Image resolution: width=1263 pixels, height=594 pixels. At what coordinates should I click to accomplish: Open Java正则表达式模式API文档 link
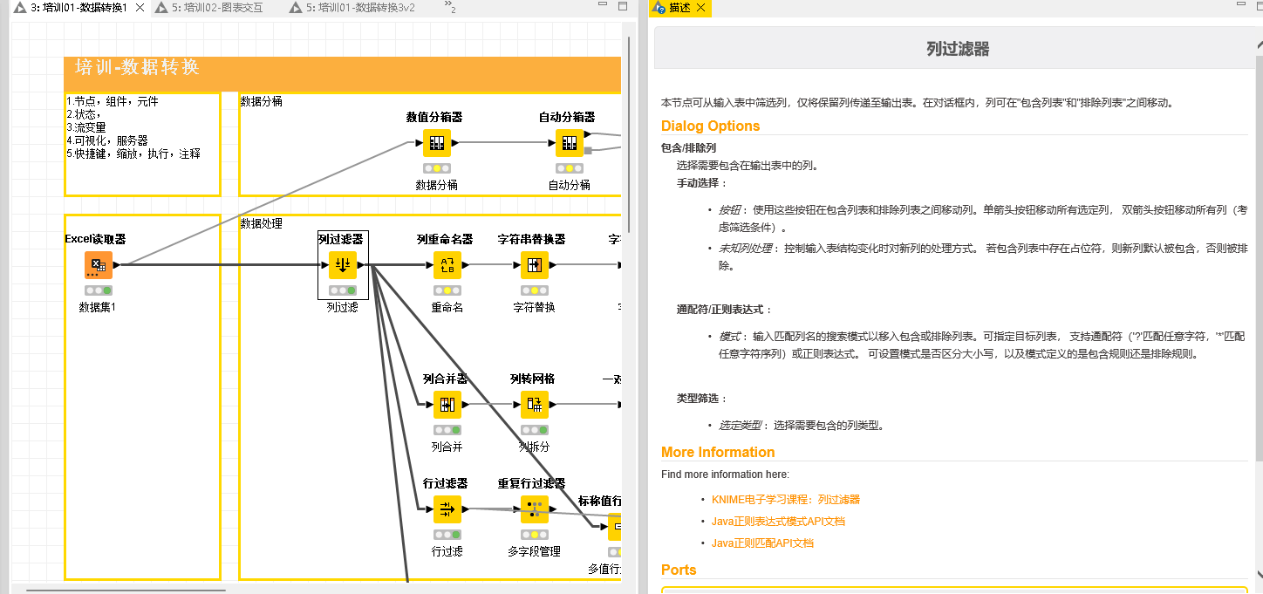(778, 522)
